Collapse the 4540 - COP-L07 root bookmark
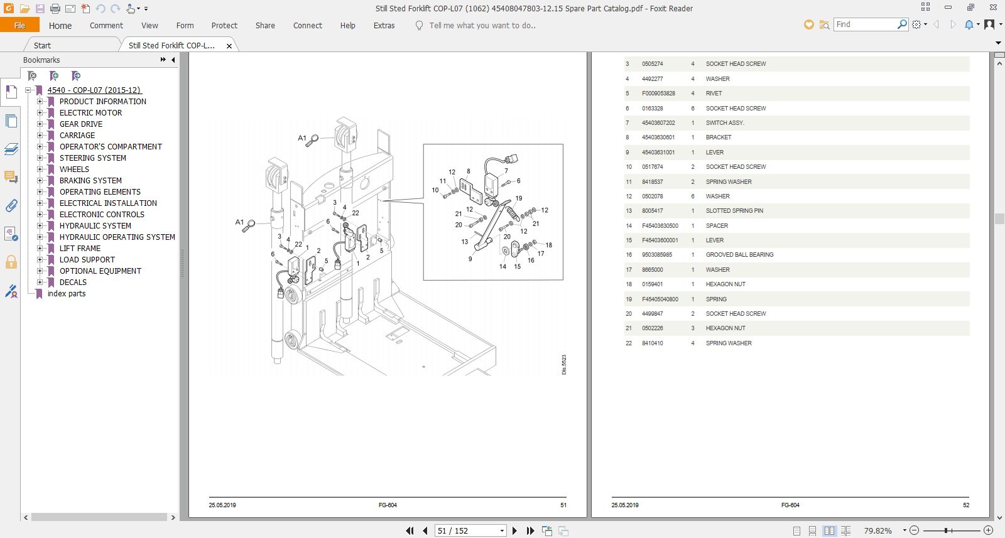The width and height of the screenshot is (1005, 538). point(28,90)
